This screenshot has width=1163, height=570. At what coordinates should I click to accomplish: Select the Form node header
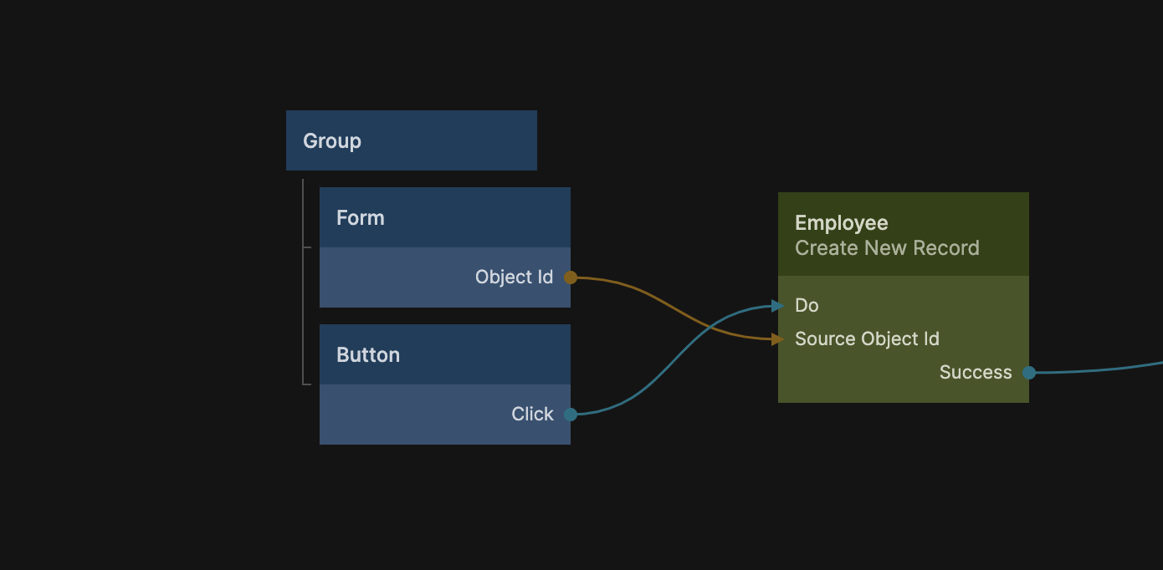click(444, 217)
